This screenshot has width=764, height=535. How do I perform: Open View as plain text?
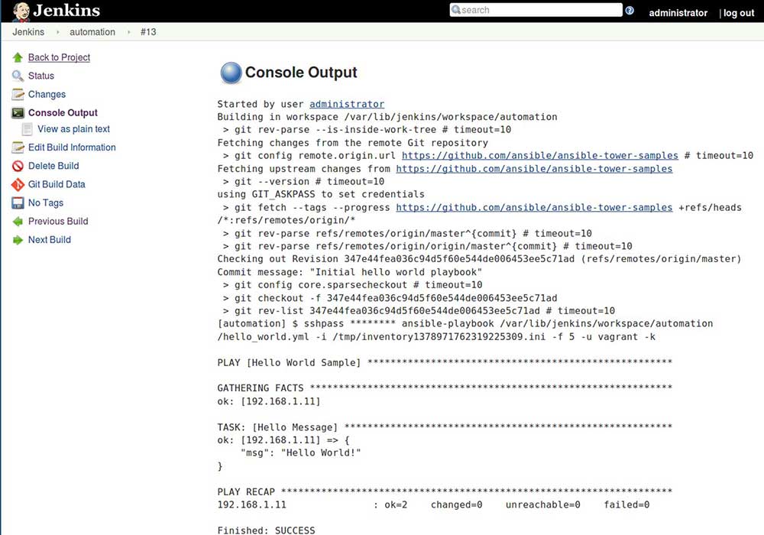pos(73,129)
